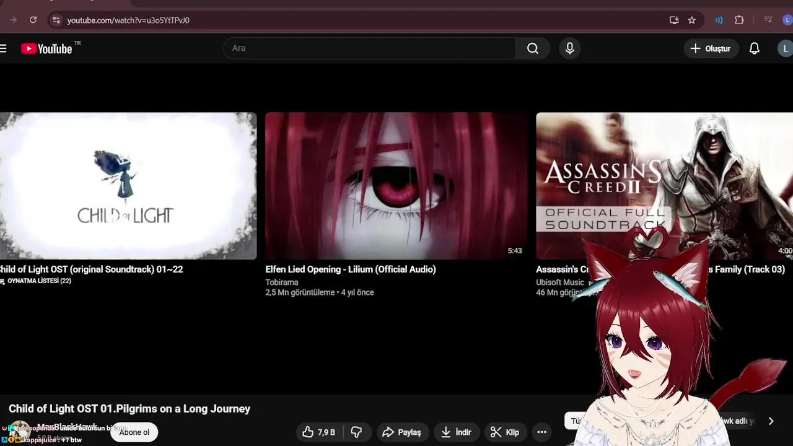Click the 'Child of Light OST 01.Pilgrims on a Long Journey' title
This screenshot has height=446, width=793.
(x=129, y=409)
